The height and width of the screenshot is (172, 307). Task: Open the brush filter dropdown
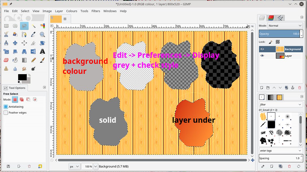[x=281, y=105]
